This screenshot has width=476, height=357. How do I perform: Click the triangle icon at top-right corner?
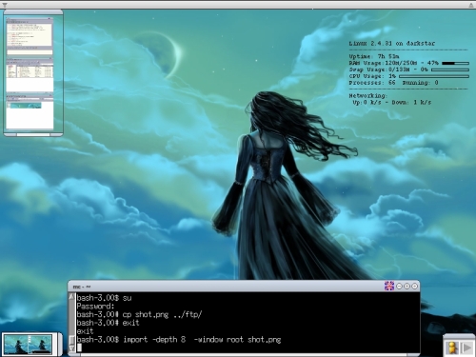pos(471,5)
